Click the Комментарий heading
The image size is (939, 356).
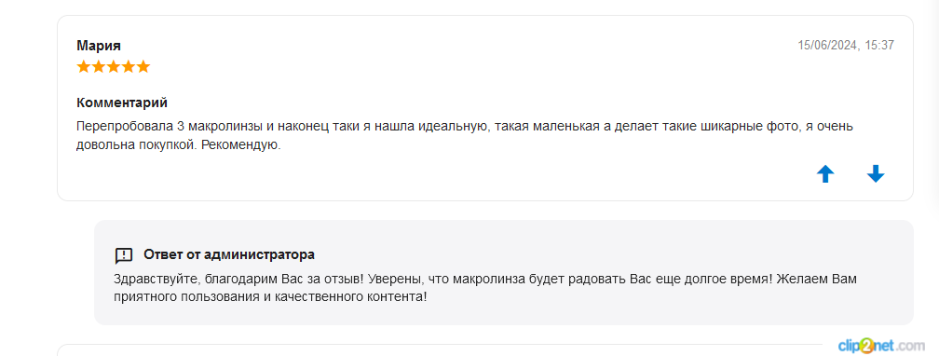point(122,103)
